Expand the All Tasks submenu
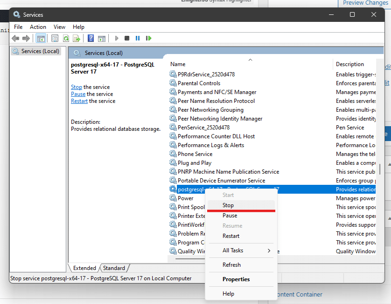The image size is (391, 304). (x=241, y=250)
